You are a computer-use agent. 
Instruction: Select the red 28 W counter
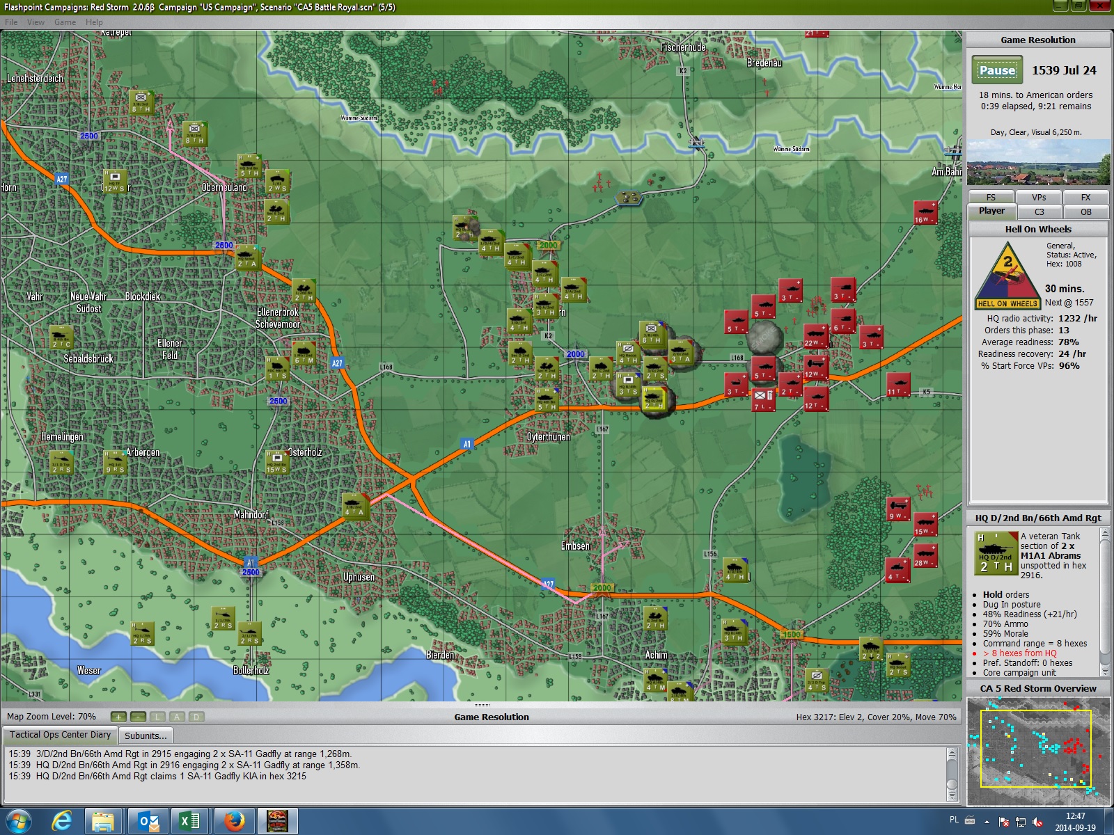click(925, 556)
